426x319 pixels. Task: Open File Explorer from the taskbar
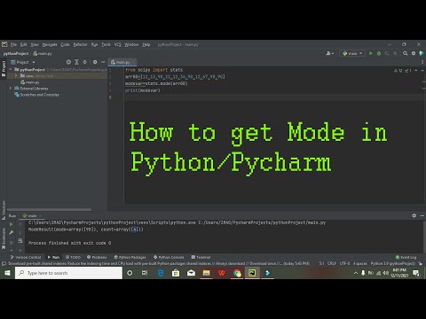point(206,273)
